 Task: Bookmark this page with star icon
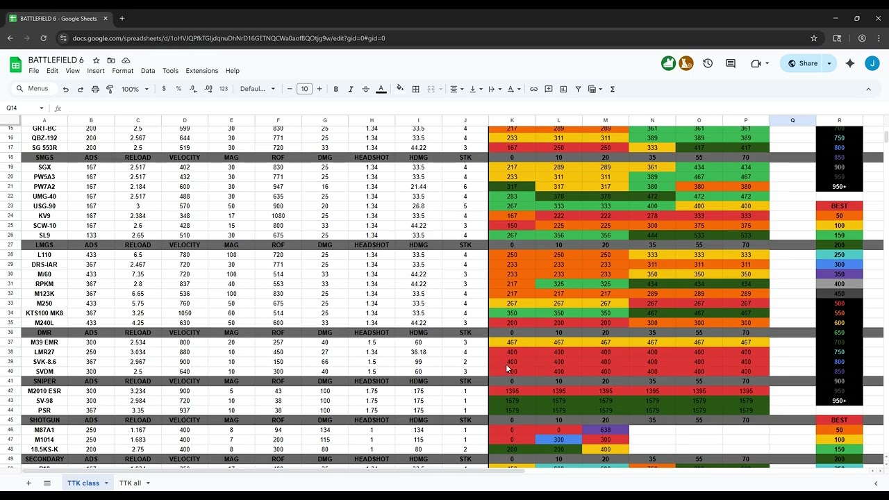pyautogui.click(x=814, y=38)
